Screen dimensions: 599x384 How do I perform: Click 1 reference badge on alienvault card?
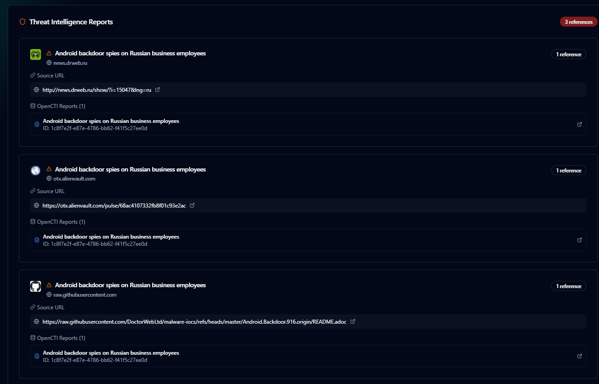(569, 170)
